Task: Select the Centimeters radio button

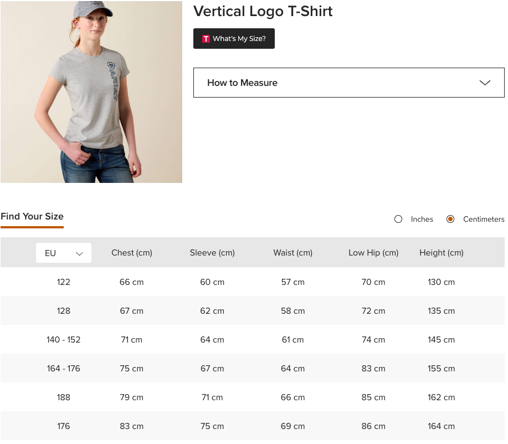Action: 450,219
